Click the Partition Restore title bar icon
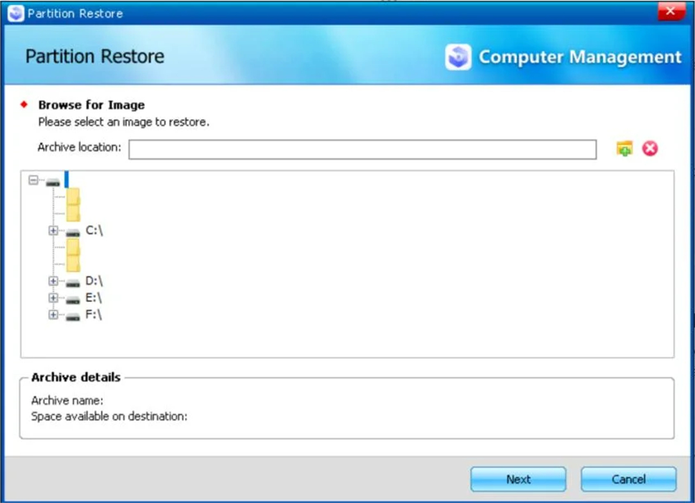Screen dimensions: 695x503 point(15,13)
